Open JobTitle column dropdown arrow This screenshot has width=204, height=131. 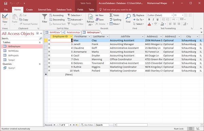142,37
